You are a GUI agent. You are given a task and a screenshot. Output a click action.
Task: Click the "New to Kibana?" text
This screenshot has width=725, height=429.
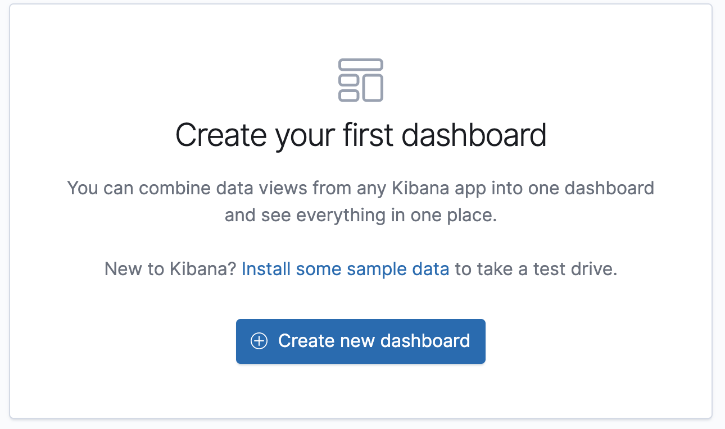170,270
